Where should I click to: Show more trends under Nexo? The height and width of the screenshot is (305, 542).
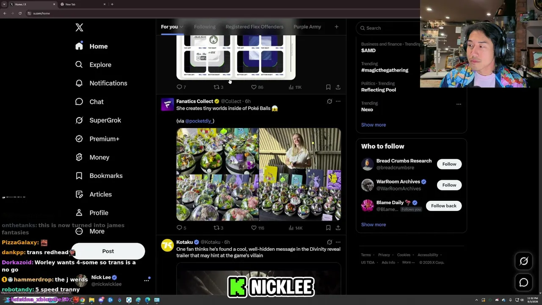click(373, 125)
